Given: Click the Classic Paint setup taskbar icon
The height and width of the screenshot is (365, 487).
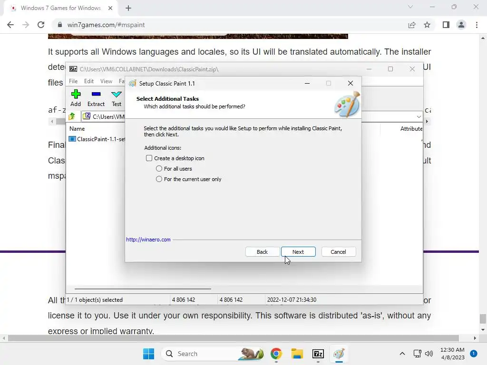Looking at the screenshot, I should coord(339,354).
